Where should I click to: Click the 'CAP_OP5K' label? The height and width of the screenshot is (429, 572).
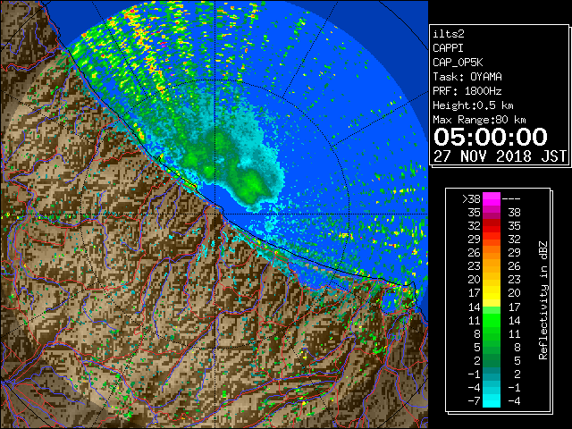click(x=458, y=63)
